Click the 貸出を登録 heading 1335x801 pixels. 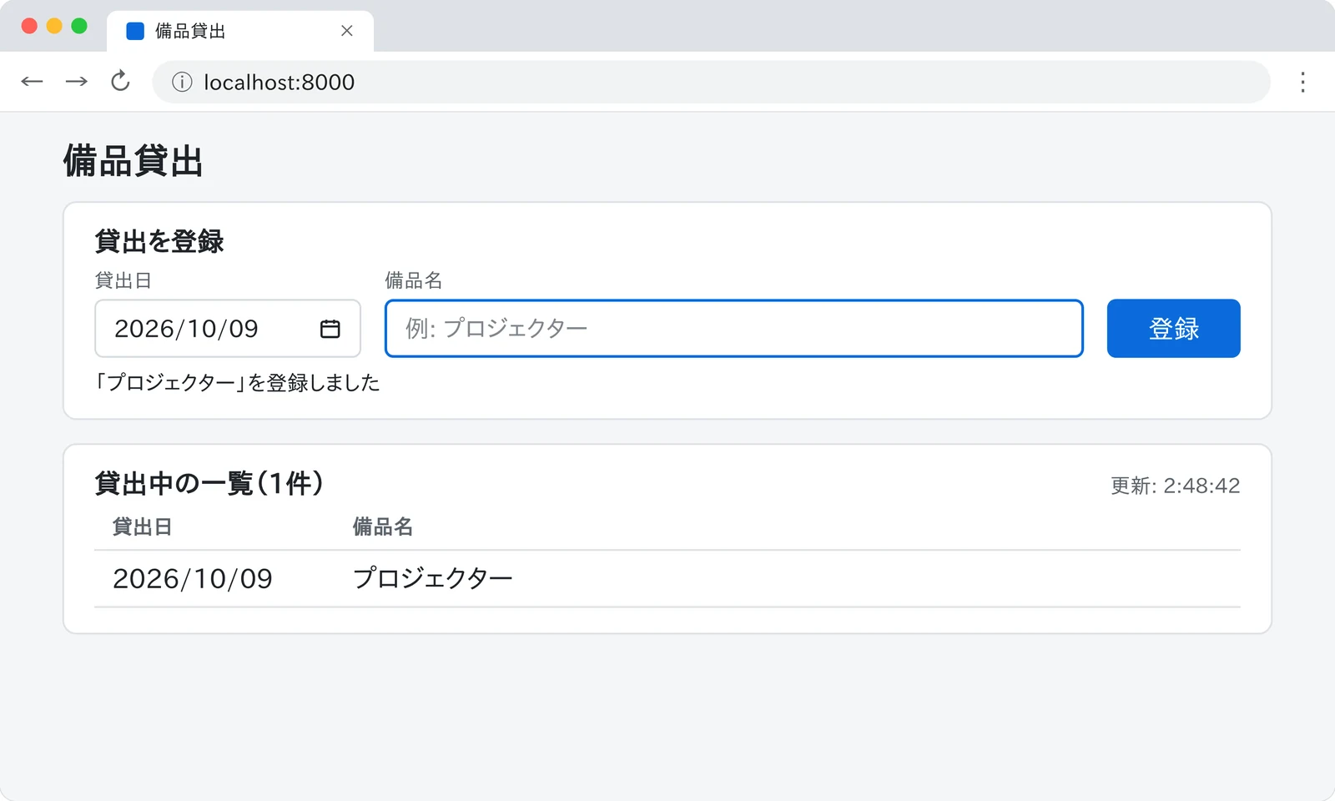coord(159,241)
